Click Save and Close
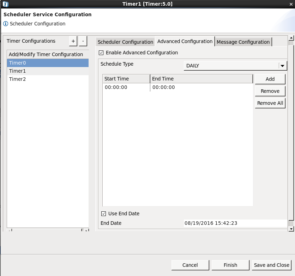The image size is (295, 276). (x=271, y=265)
